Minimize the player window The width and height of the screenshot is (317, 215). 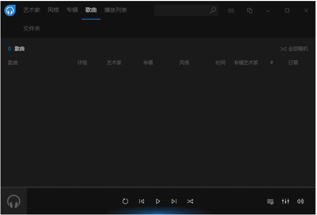click(268, 10)
